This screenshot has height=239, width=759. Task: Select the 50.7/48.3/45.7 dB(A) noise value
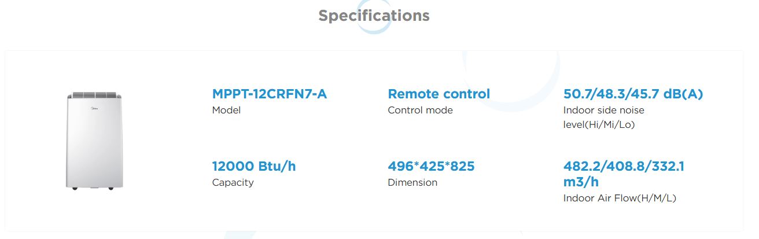click(x=633, y=94)
